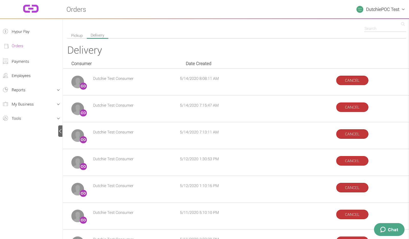
Task: Switch to the Pickup tab
Action: (x=77, y=35)
